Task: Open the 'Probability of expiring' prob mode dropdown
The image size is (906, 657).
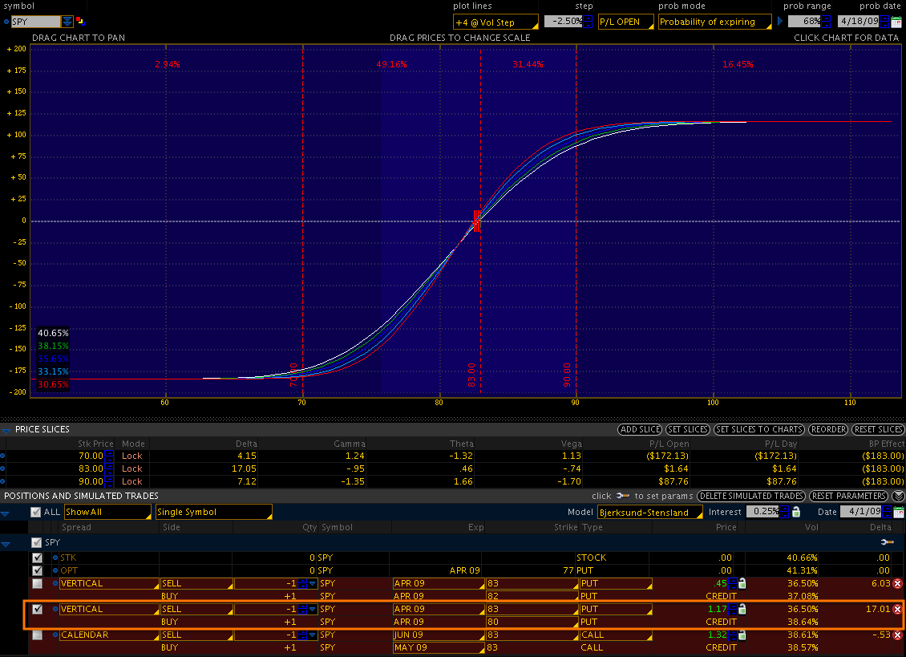Action: point(716,22)
